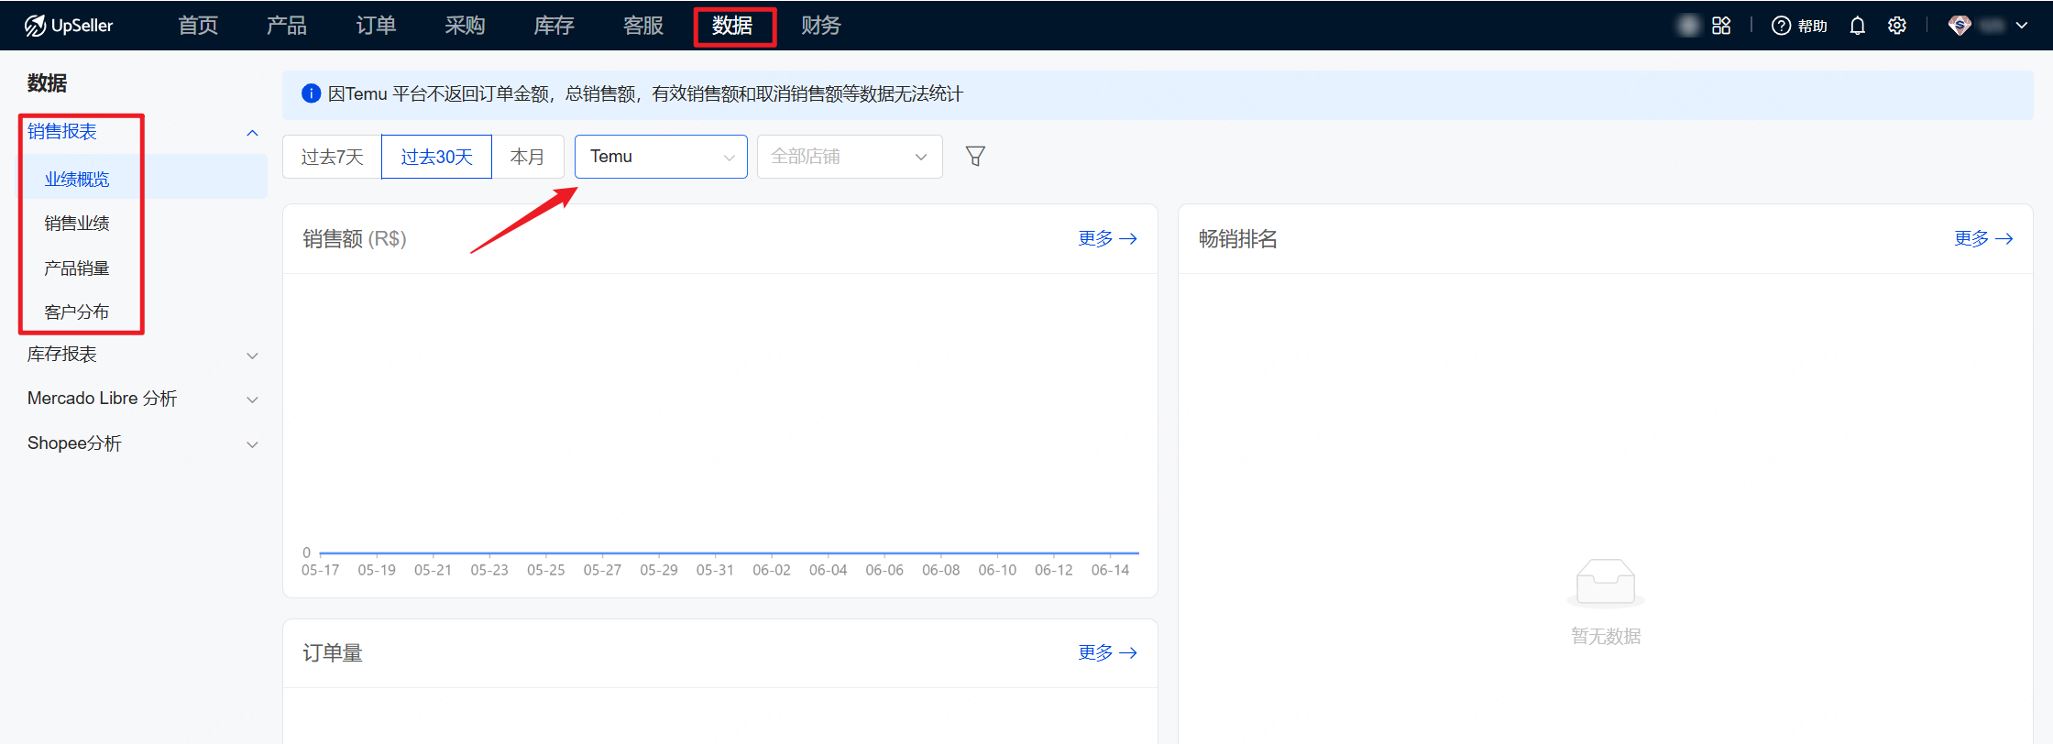Open the Temu platform dropdown
Image resolution: width=2053 pixels, height=744 pixels.
click(661, 157)
